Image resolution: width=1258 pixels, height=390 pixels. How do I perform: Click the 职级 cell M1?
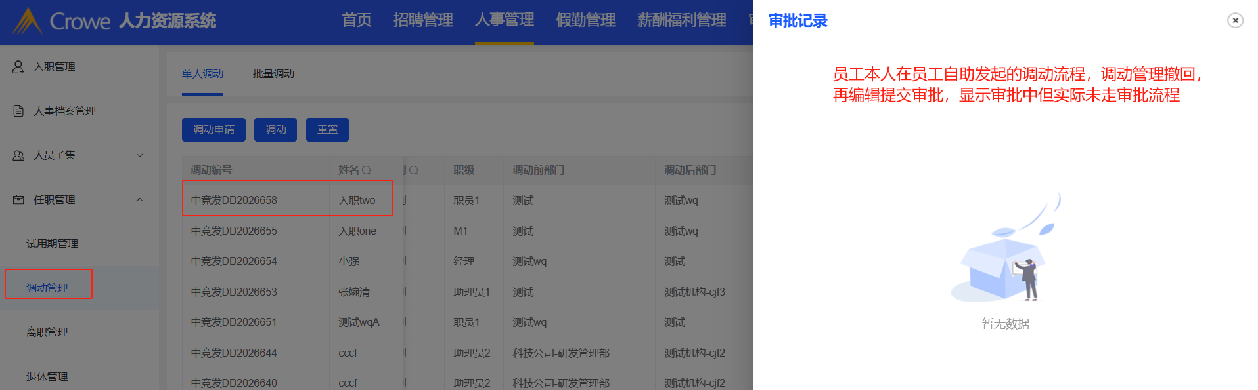click(461, 231)
